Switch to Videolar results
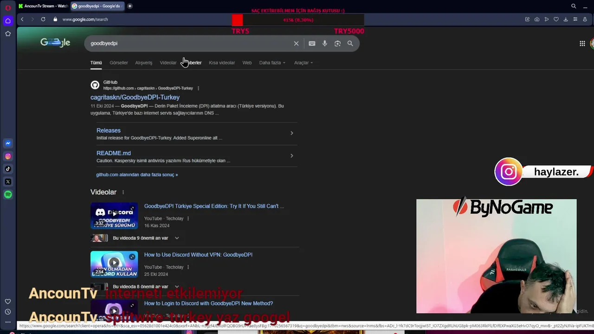594x334 pixels. coord(168,63)
